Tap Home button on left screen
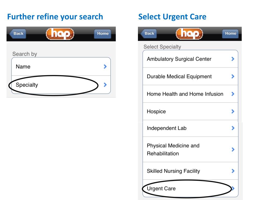Image resolution: width=267 pixels, height=200 pixels. coord(103,34)
